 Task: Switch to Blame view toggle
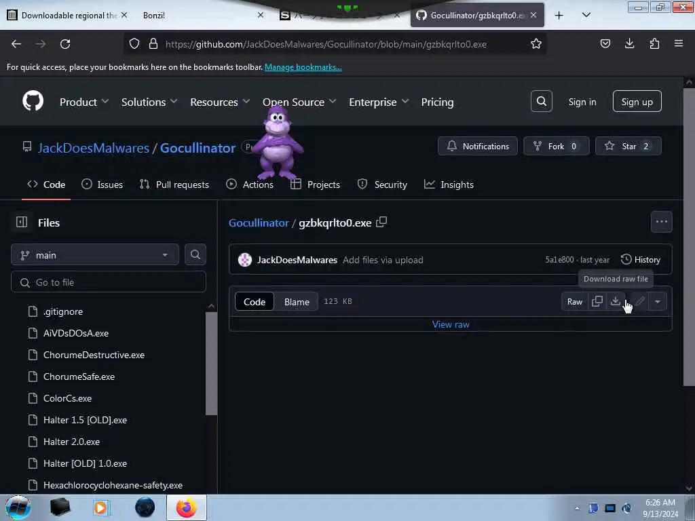click(297, 302)
